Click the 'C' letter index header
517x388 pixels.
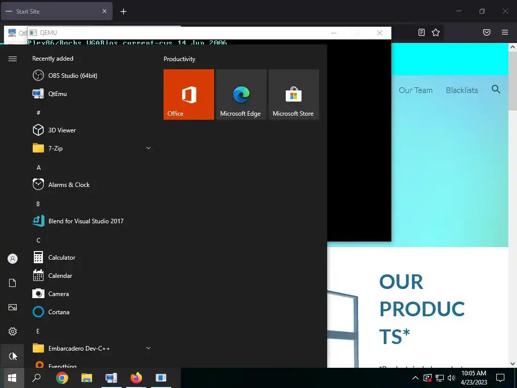pyautogui.click(x=38, y=240)
